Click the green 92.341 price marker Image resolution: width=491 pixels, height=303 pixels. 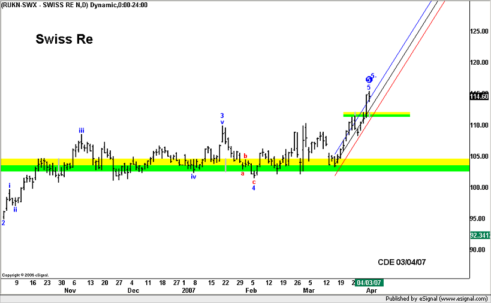click(479, 235)
